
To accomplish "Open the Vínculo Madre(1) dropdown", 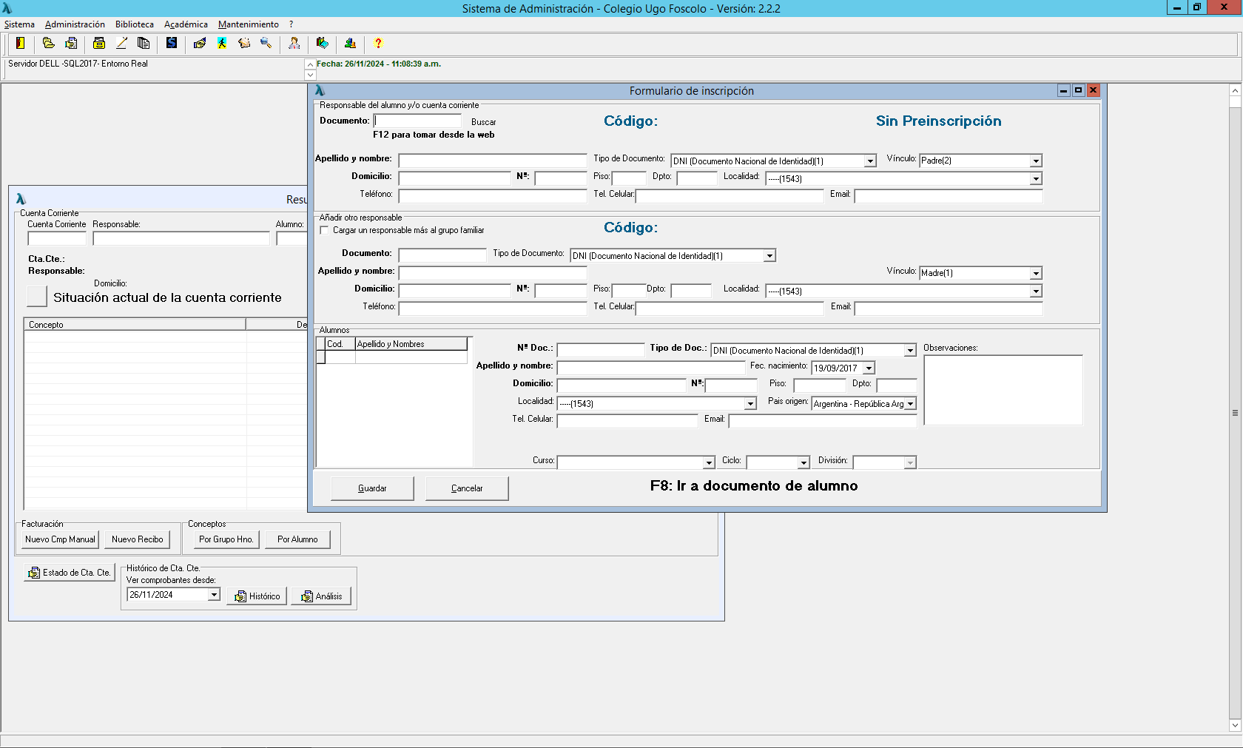I will [1036, 273].
